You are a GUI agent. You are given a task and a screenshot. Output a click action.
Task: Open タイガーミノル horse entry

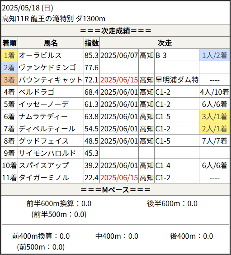coord(44,178)
